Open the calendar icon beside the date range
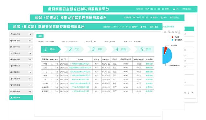The width and height of the screenshot is (206, 120). (x=179, y=32)
